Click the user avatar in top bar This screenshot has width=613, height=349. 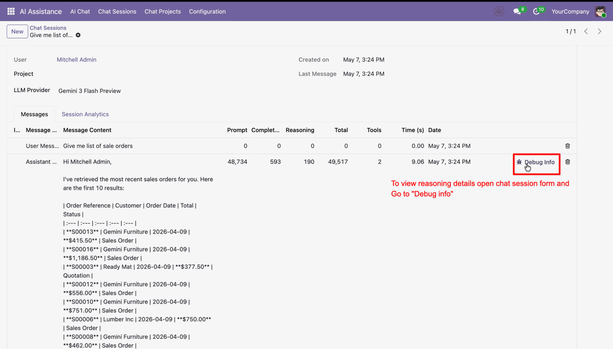(x=600, y=11)
